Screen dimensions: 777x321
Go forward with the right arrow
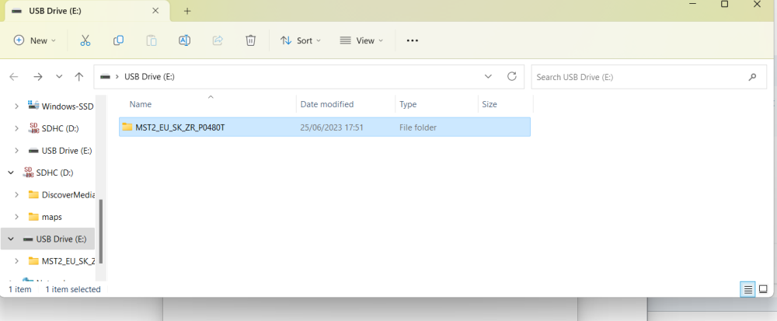37,77
